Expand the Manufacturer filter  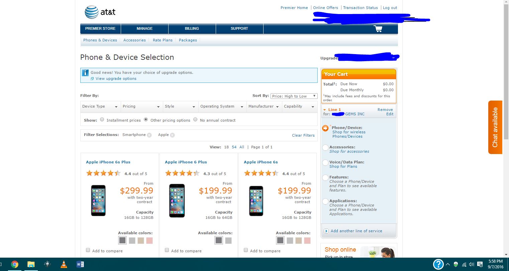click(x=265, y=107)
